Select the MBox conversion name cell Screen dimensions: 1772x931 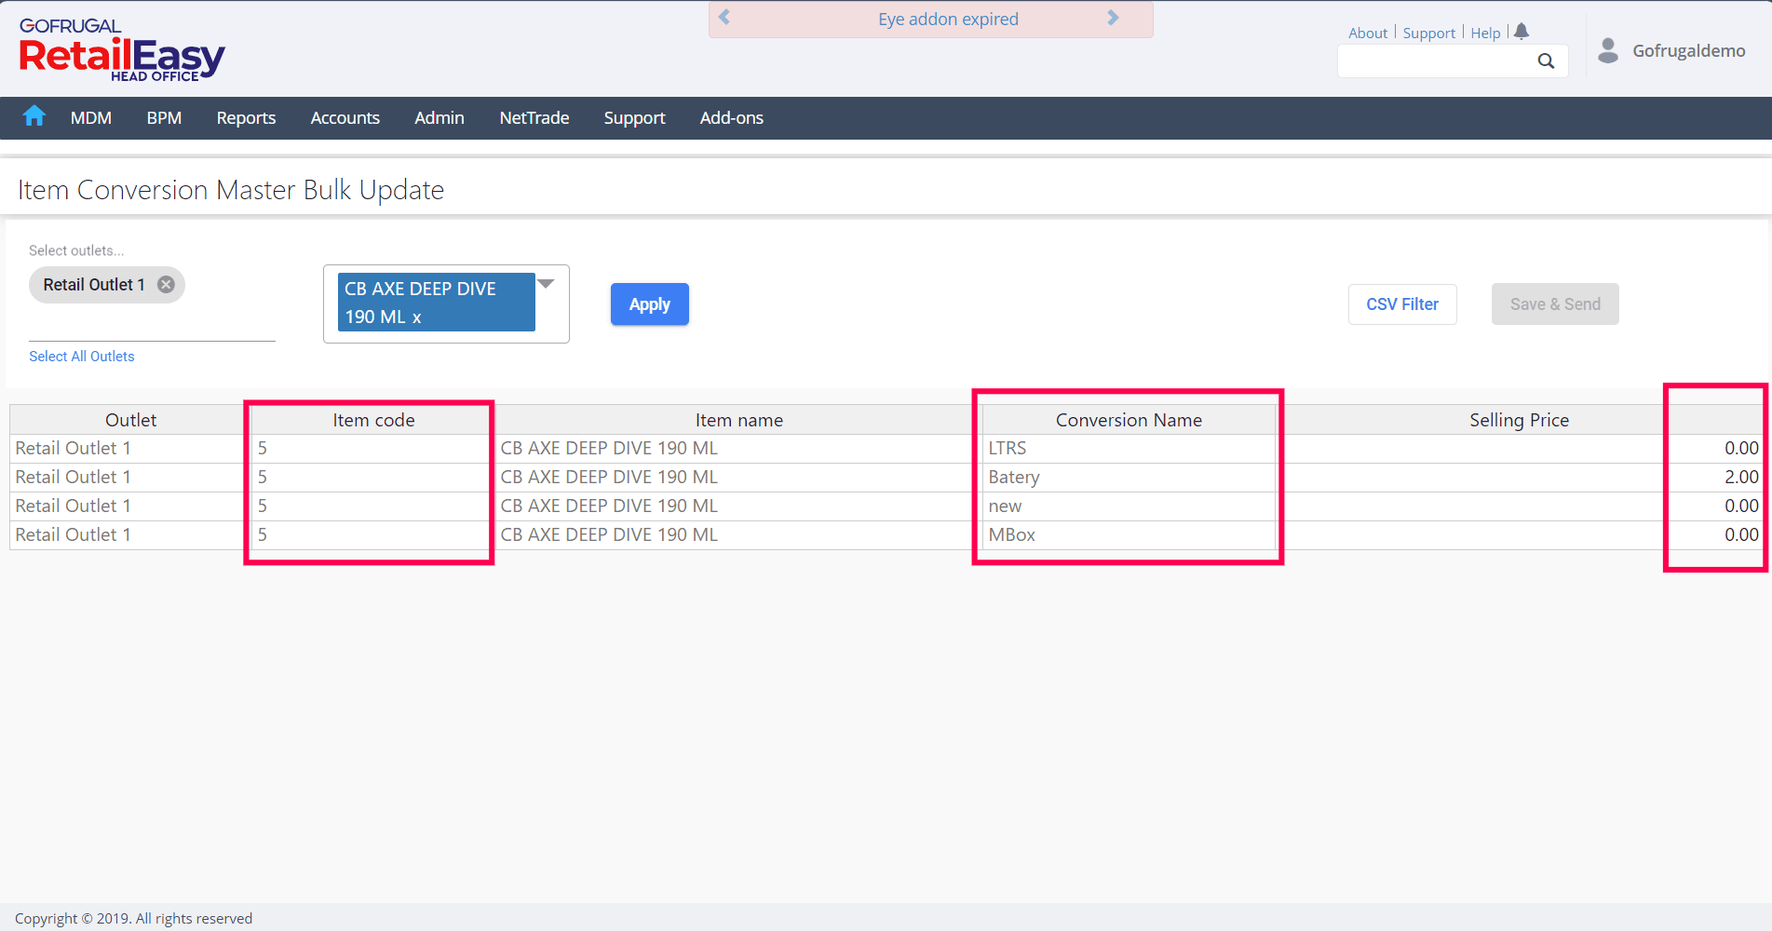click(1129, 535)
